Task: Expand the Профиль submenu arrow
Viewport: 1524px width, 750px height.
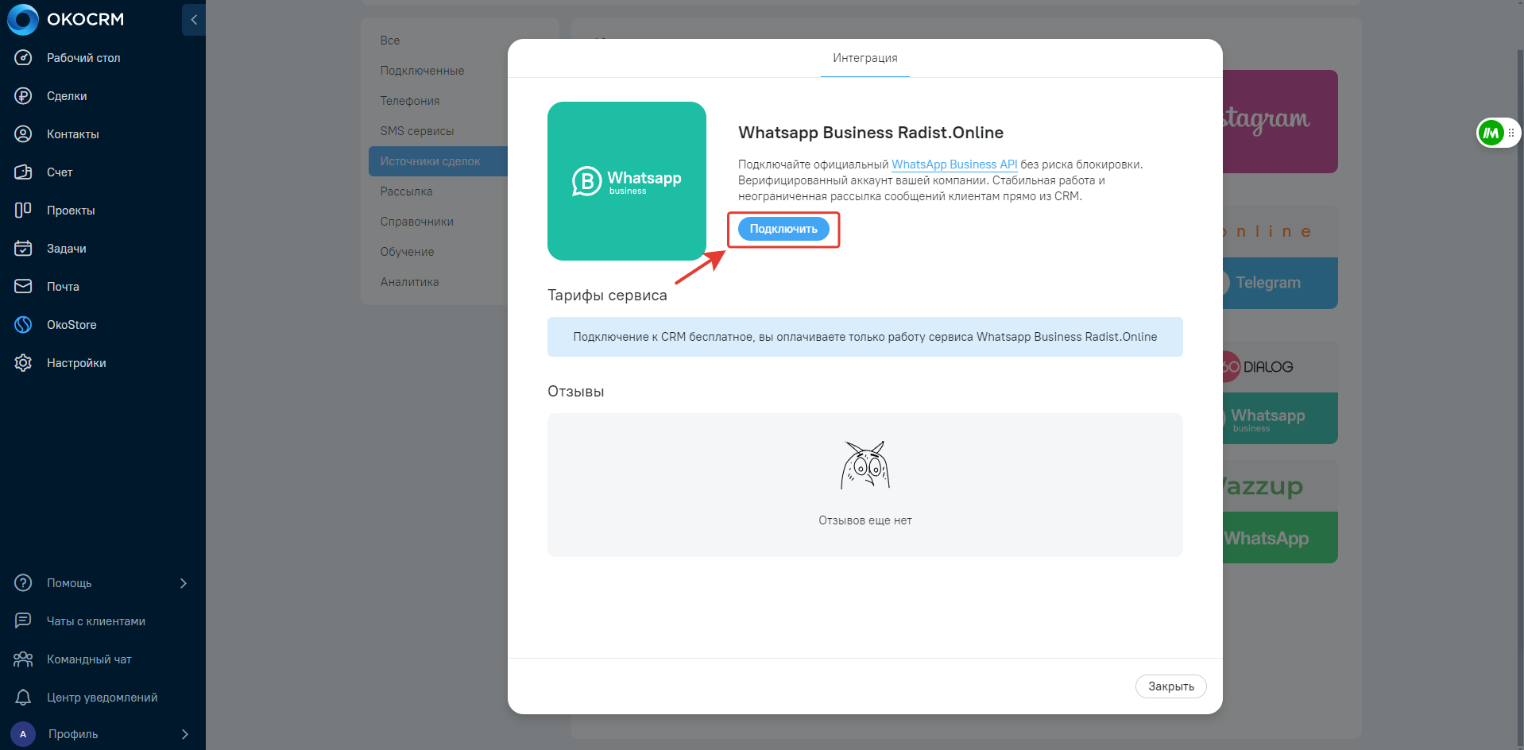Action: (185, 734)
